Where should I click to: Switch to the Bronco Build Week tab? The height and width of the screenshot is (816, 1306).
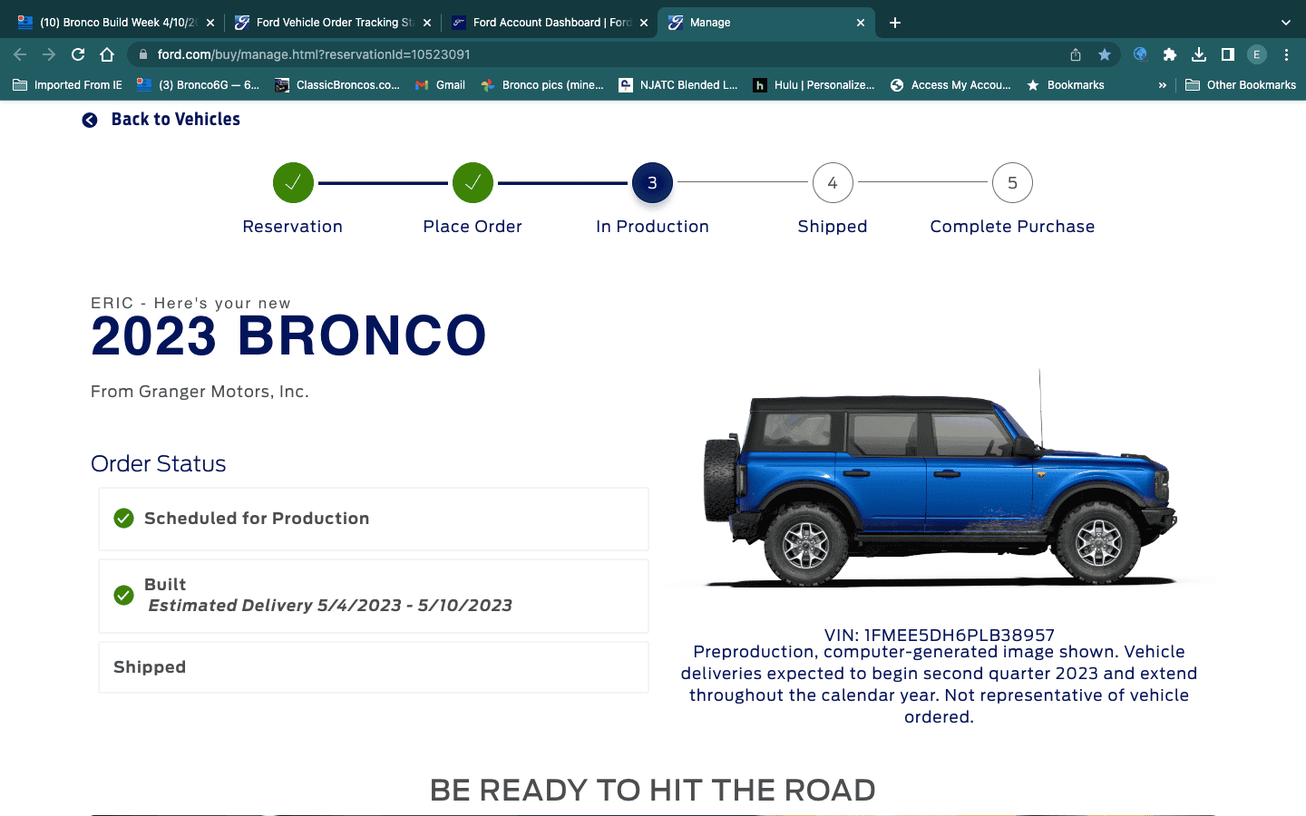[116, 23]
